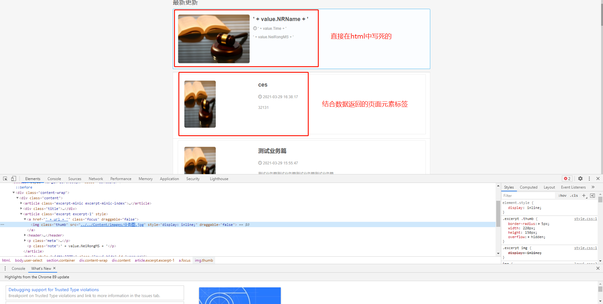Click the Elements panel vertical scrollbar thumb

coord(498,213)
